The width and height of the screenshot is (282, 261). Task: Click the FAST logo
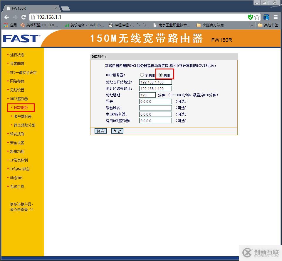pyautogui.click(x=21, y=38)
